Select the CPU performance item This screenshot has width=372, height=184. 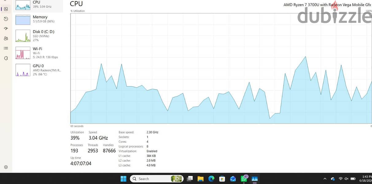(39, 5)
